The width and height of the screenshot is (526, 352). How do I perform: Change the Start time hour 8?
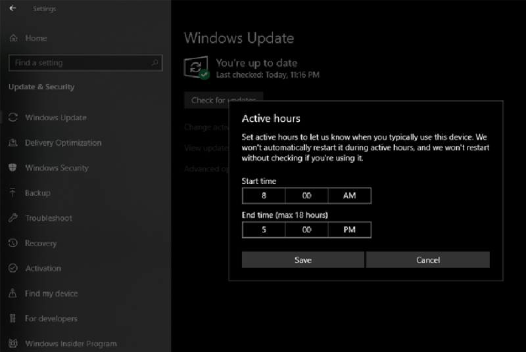(x=264, y=196)
